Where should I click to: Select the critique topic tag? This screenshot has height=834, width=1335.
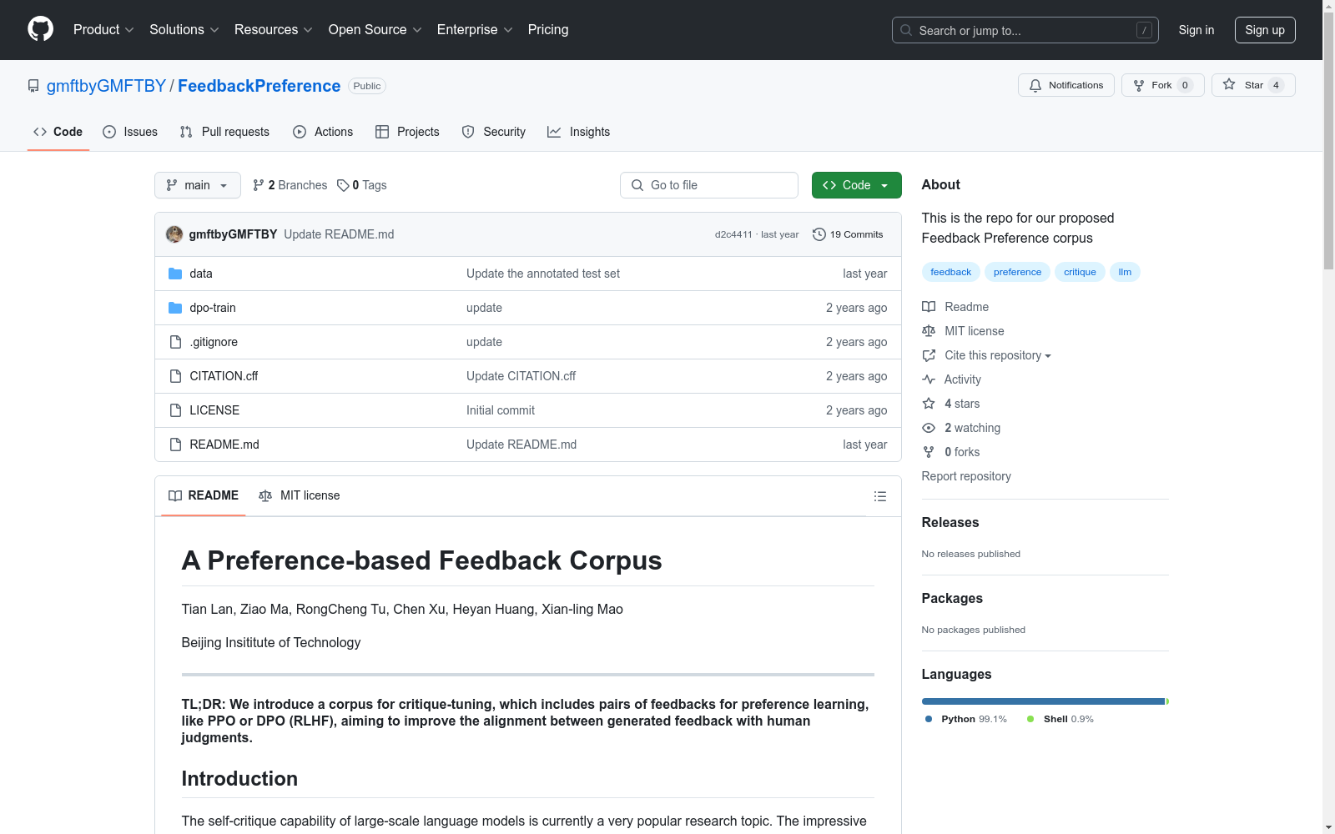coord(1080,272)
